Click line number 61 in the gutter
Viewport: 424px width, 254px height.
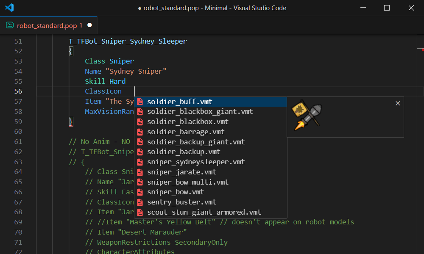pos(18,142)
